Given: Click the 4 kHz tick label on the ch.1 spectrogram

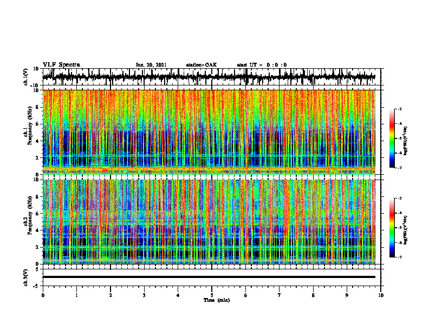Looking at the screenshot, I should (x=37, y=141).
